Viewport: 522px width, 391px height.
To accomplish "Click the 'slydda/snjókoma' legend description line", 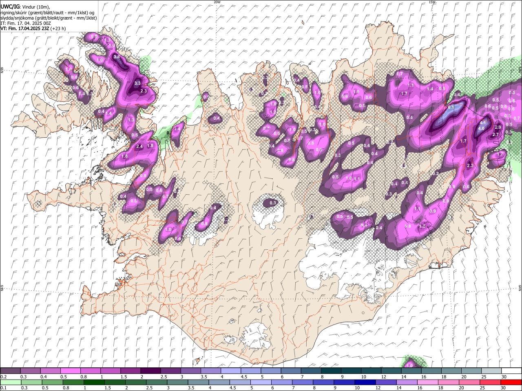I will pos(49,18).
